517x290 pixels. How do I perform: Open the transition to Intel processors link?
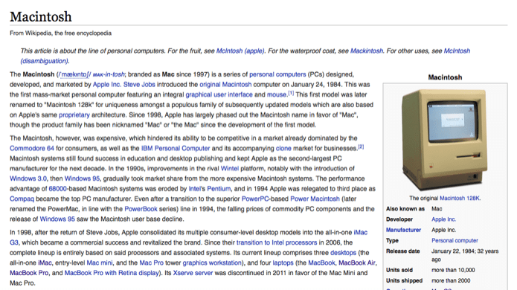tap(277, 242)
